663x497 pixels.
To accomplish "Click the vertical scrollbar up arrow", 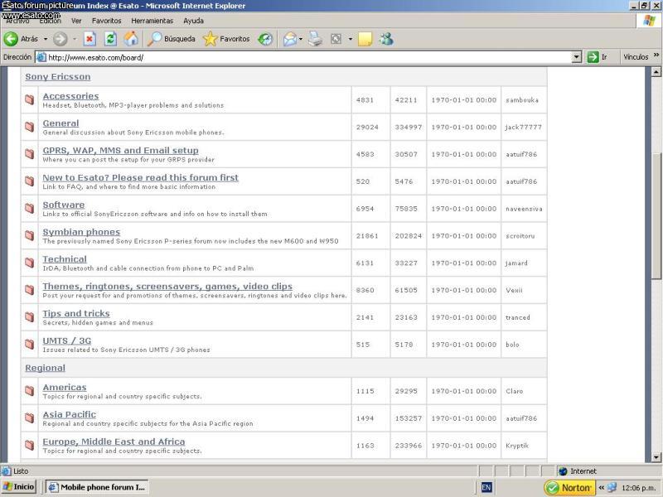I will 656,72.
